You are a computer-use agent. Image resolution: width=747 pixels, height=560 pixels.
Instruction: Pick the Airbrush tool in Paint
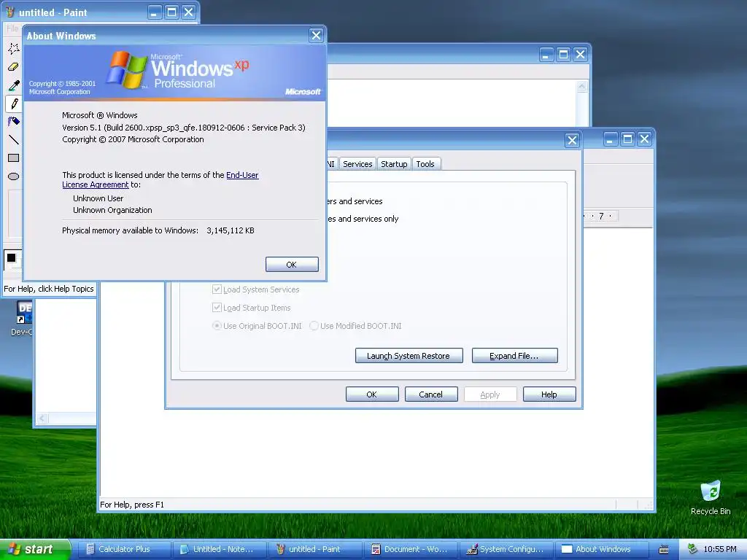[13, 122]
